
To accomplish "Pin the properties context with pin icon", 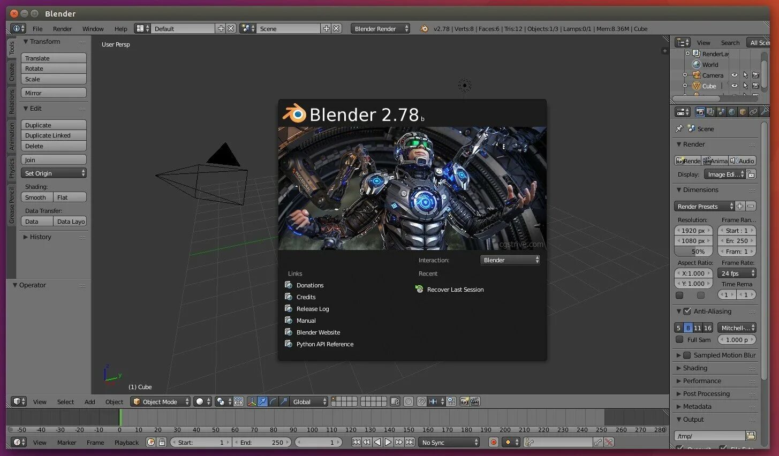I will (679, 128).
